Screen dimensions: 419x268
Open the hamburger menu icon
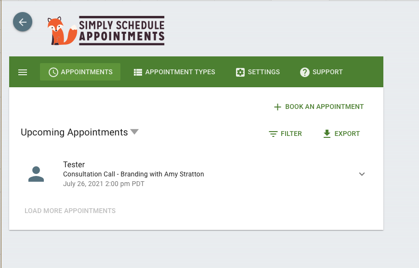pyautogui.click(x=23, y=72)
